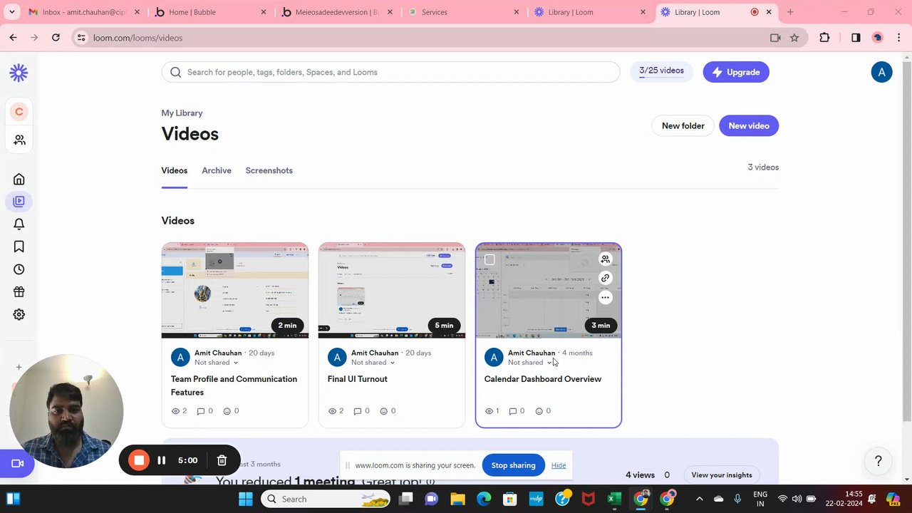
Task: Click the page vertical scrollbar
Action: [x=906, y=242]
